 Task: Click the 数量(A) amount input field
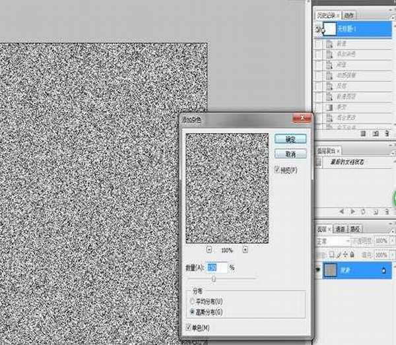point(217,268)
